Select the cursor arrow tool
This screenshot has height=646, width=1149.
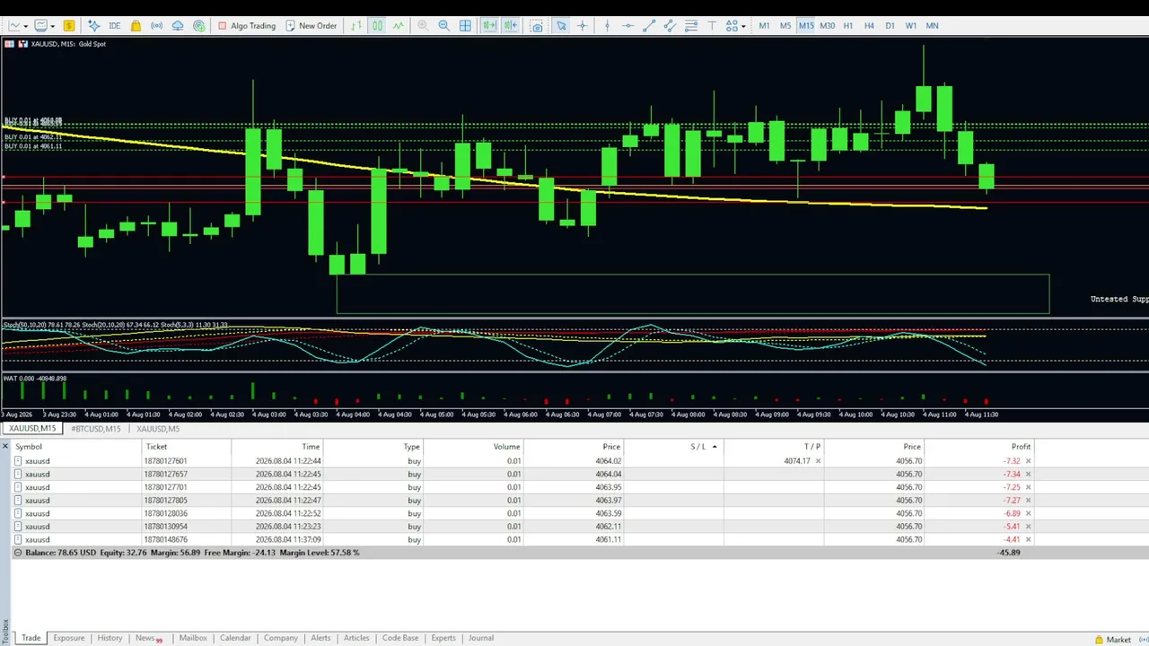pyautogui.click(x=561, y=26)
